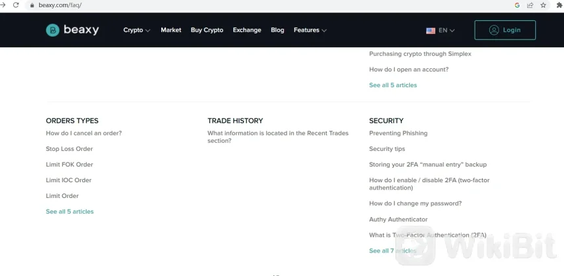Image resolution: width=564 pixels, height=276 pixels.
Task: Open Google Translate icon in address bar
Action: click(x=517, y=5)
